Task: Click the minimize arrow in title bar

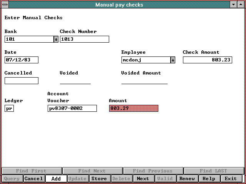Action: tap(234, 5)
